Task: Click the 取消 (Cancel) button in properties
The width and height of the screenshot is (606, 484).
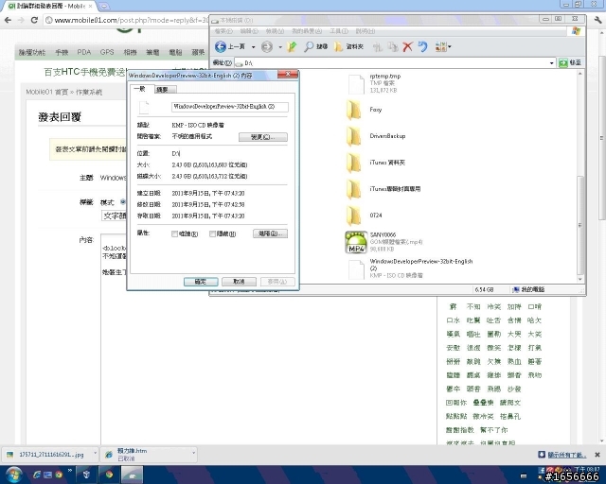Action: (239, 282)
